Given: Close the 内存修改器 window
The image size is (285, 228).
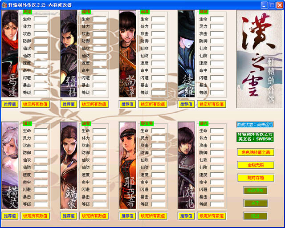Looking at the screenshot, I should point(280,5).
